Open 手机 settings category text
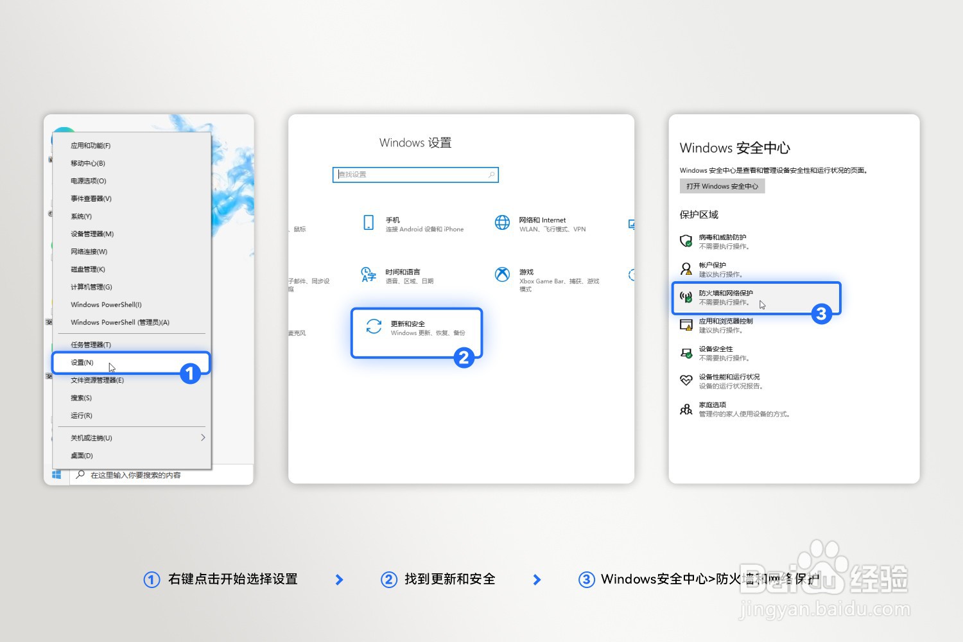The image size is (963, 642). 393,220
